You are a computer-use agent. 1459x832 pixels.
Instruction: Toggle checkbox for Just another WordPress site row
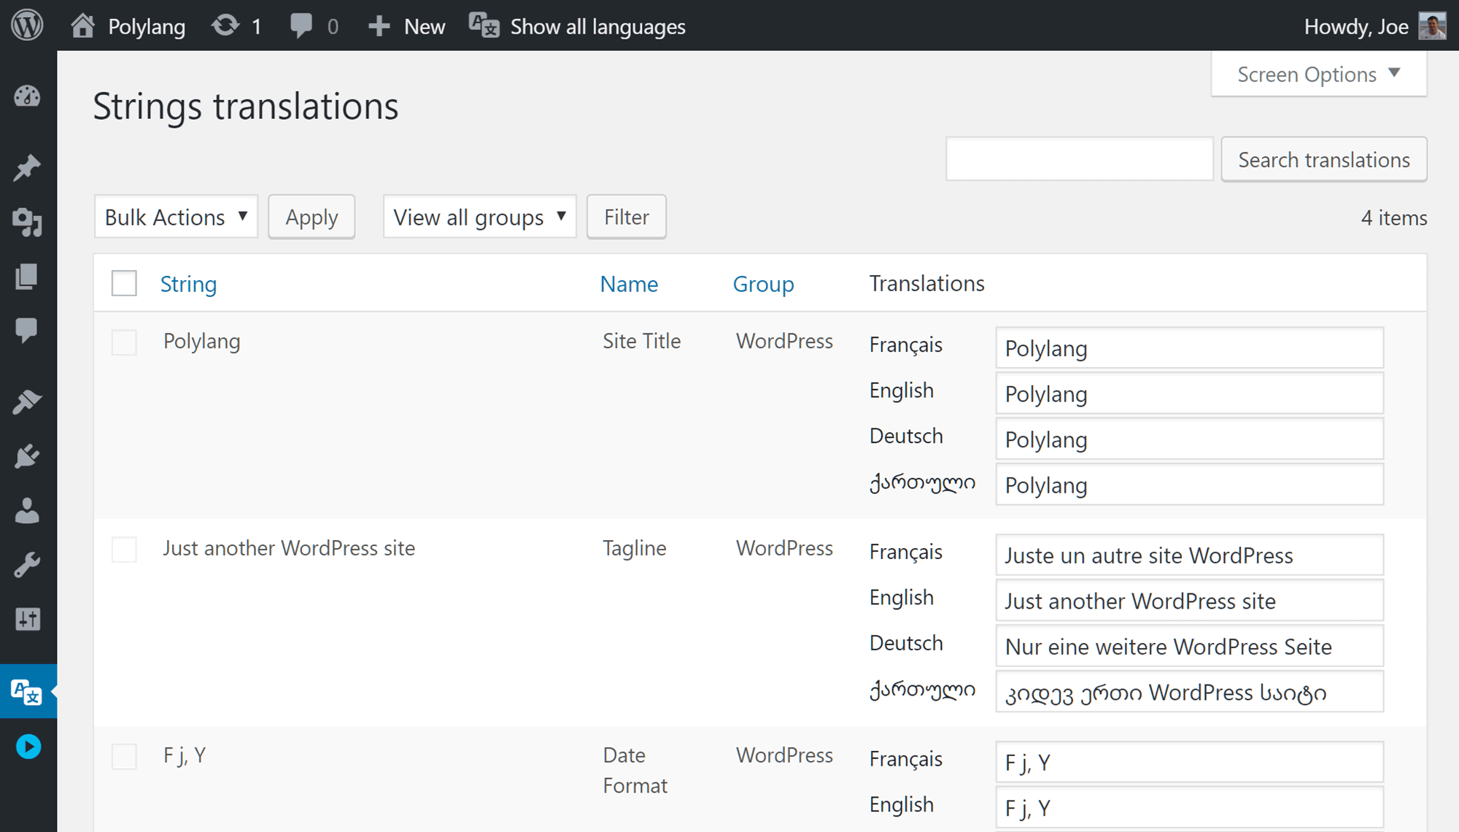[x=123, y=548]
